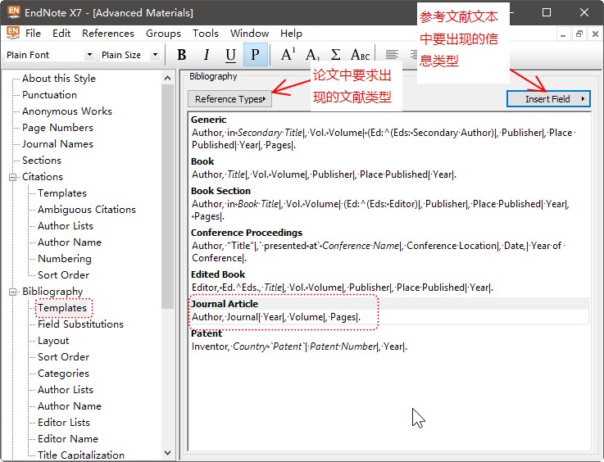The width and height of the screenshot is (604, 462).
Task: Open the Edit menu
Action: coord(61,34)
